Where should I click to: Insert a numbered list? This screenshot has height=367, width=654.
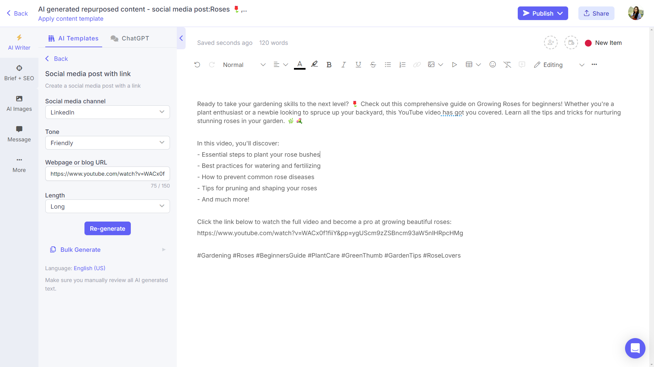click(x=402, y=65)
